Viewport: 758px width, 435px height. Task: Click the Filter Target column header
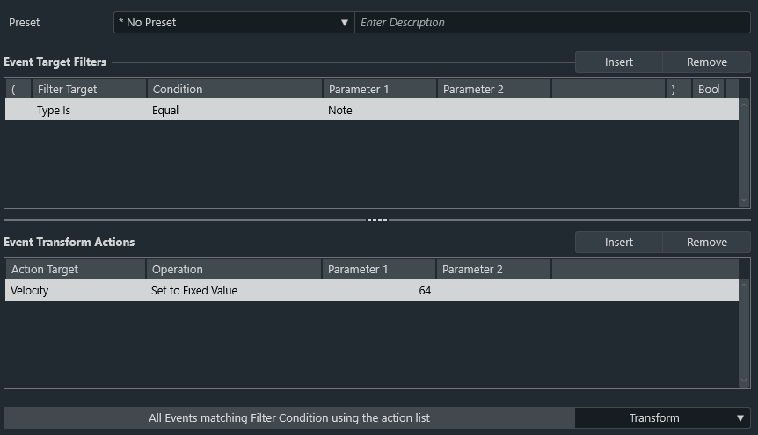pyautogui.click(x=88, y=90)
